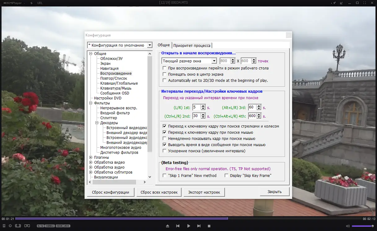The width and height of the screenshot is (377, 231).
Task: Click the (Alt+L/R) 3rd interval field
Action: [252, 107]
